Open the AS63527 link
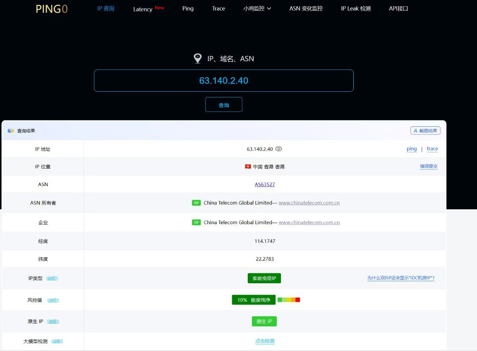This screenshot has height=351, width=477. pos(265,184)
